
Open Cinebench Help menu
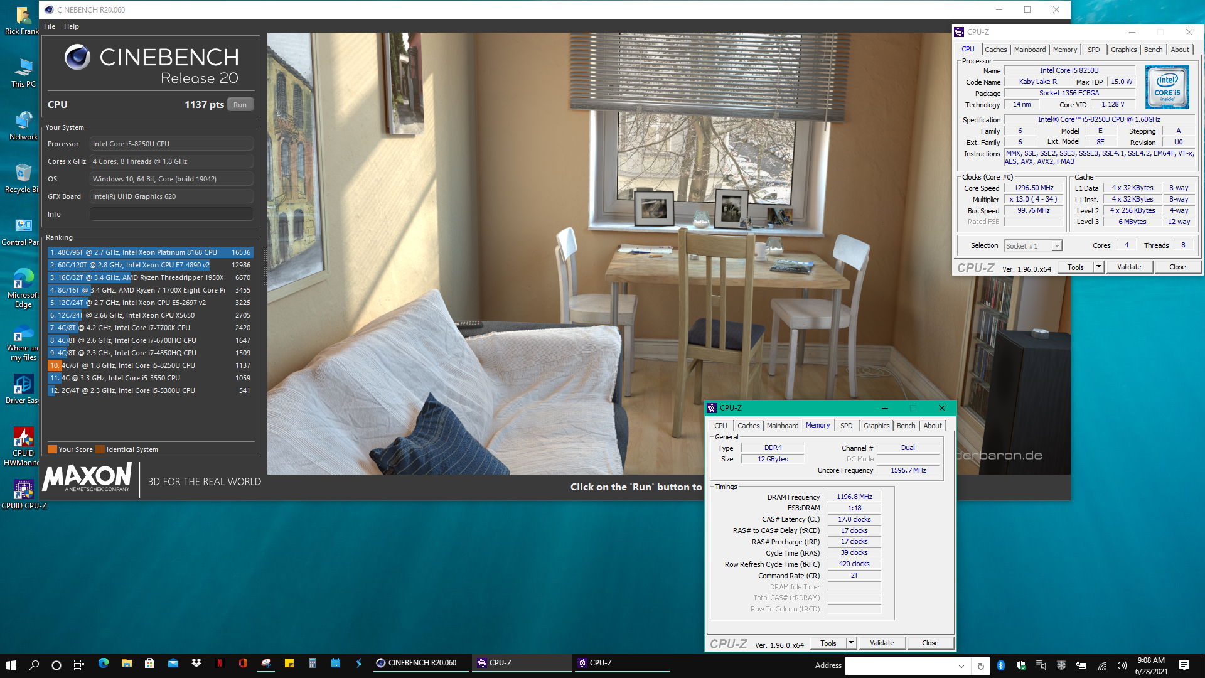click(72, 26)
